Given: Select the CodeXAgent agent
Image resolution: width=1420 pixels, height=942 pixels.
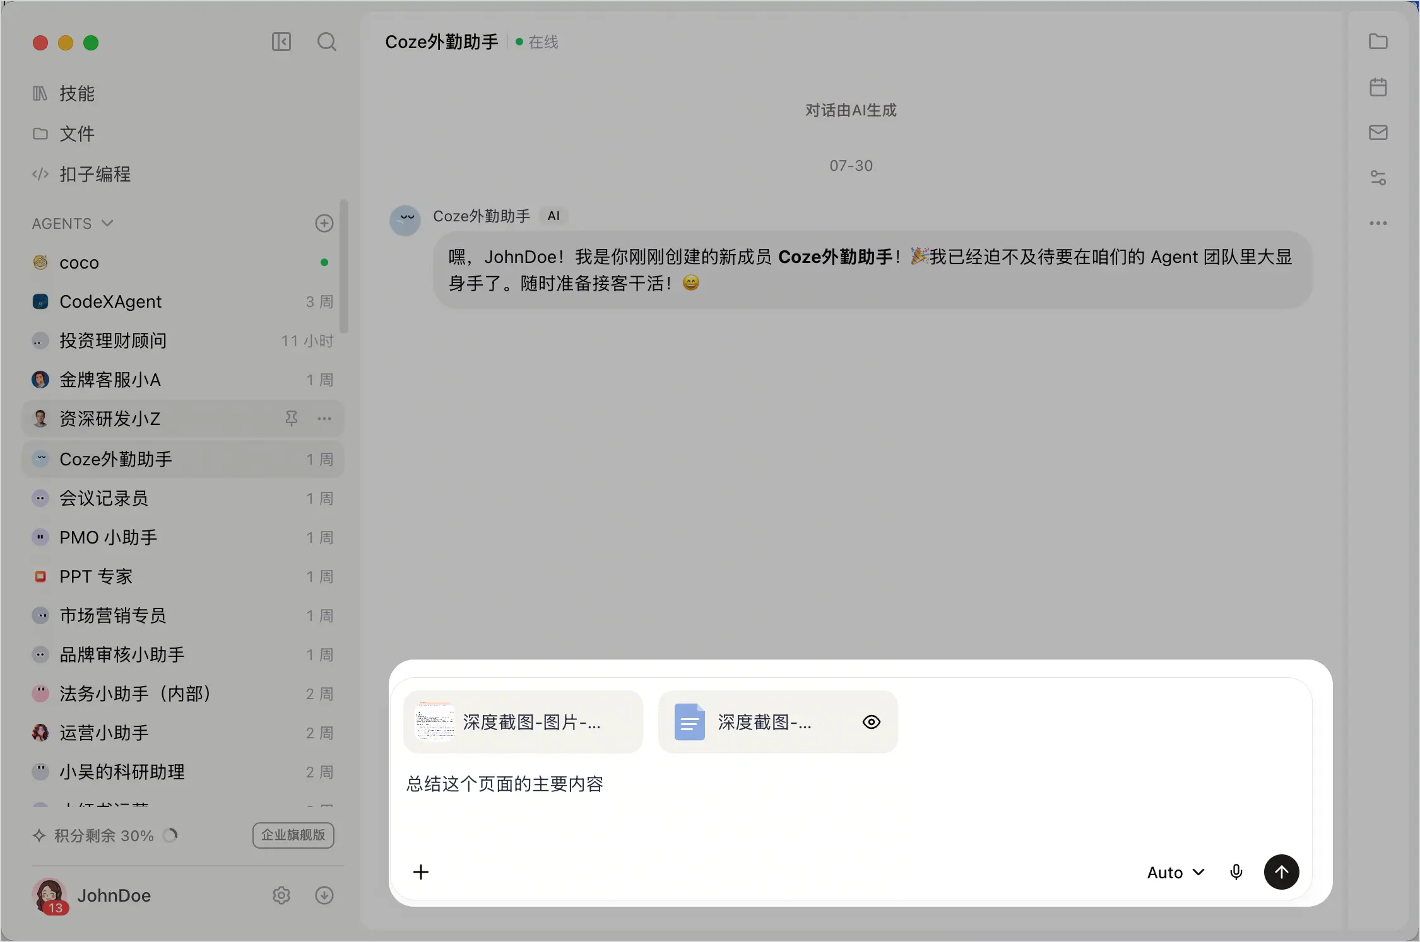Looking at the screenshot, I should tap(182, 301).
